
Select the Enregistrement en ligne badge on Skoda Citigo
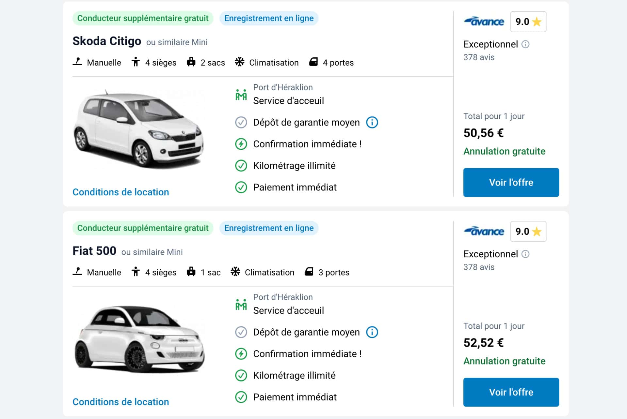click(x=269, y=18)
